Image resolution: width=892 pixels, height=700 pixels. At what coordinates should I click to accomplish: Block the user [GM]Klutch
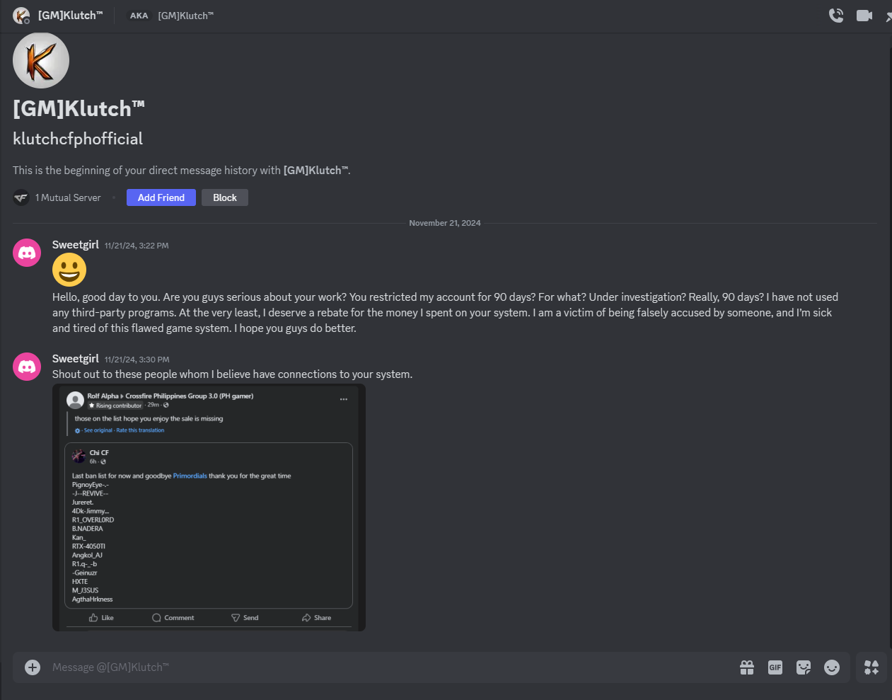[225, 197]
